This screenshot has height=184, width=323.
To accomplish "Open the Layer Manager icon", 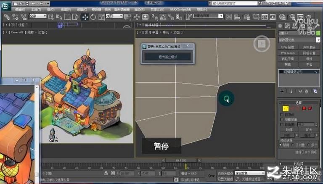I will (247, 17).
